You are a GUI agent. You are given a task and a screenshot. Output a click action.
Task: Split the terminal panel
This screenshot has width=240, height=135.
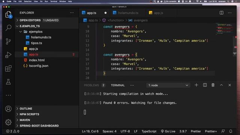[205, 85]
